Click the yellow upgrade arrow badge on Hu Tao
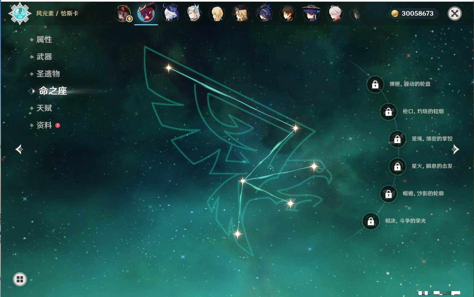474x297 pixels. 129,19
